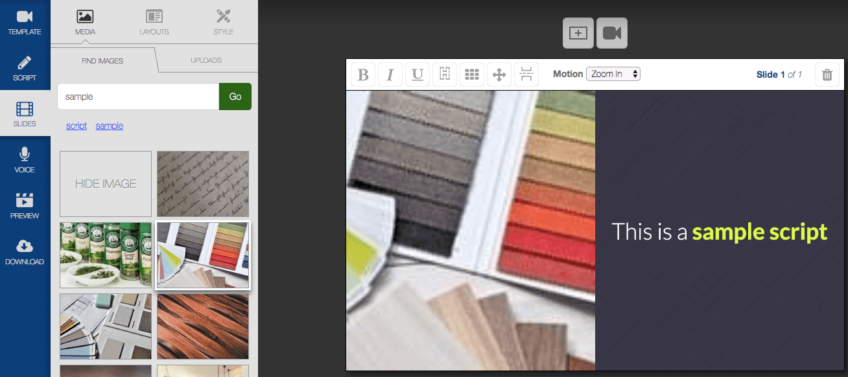Viewport: 848px width, 377px height.
Task: Open the Download section in sidebar
Action: [x=25, y=252]
